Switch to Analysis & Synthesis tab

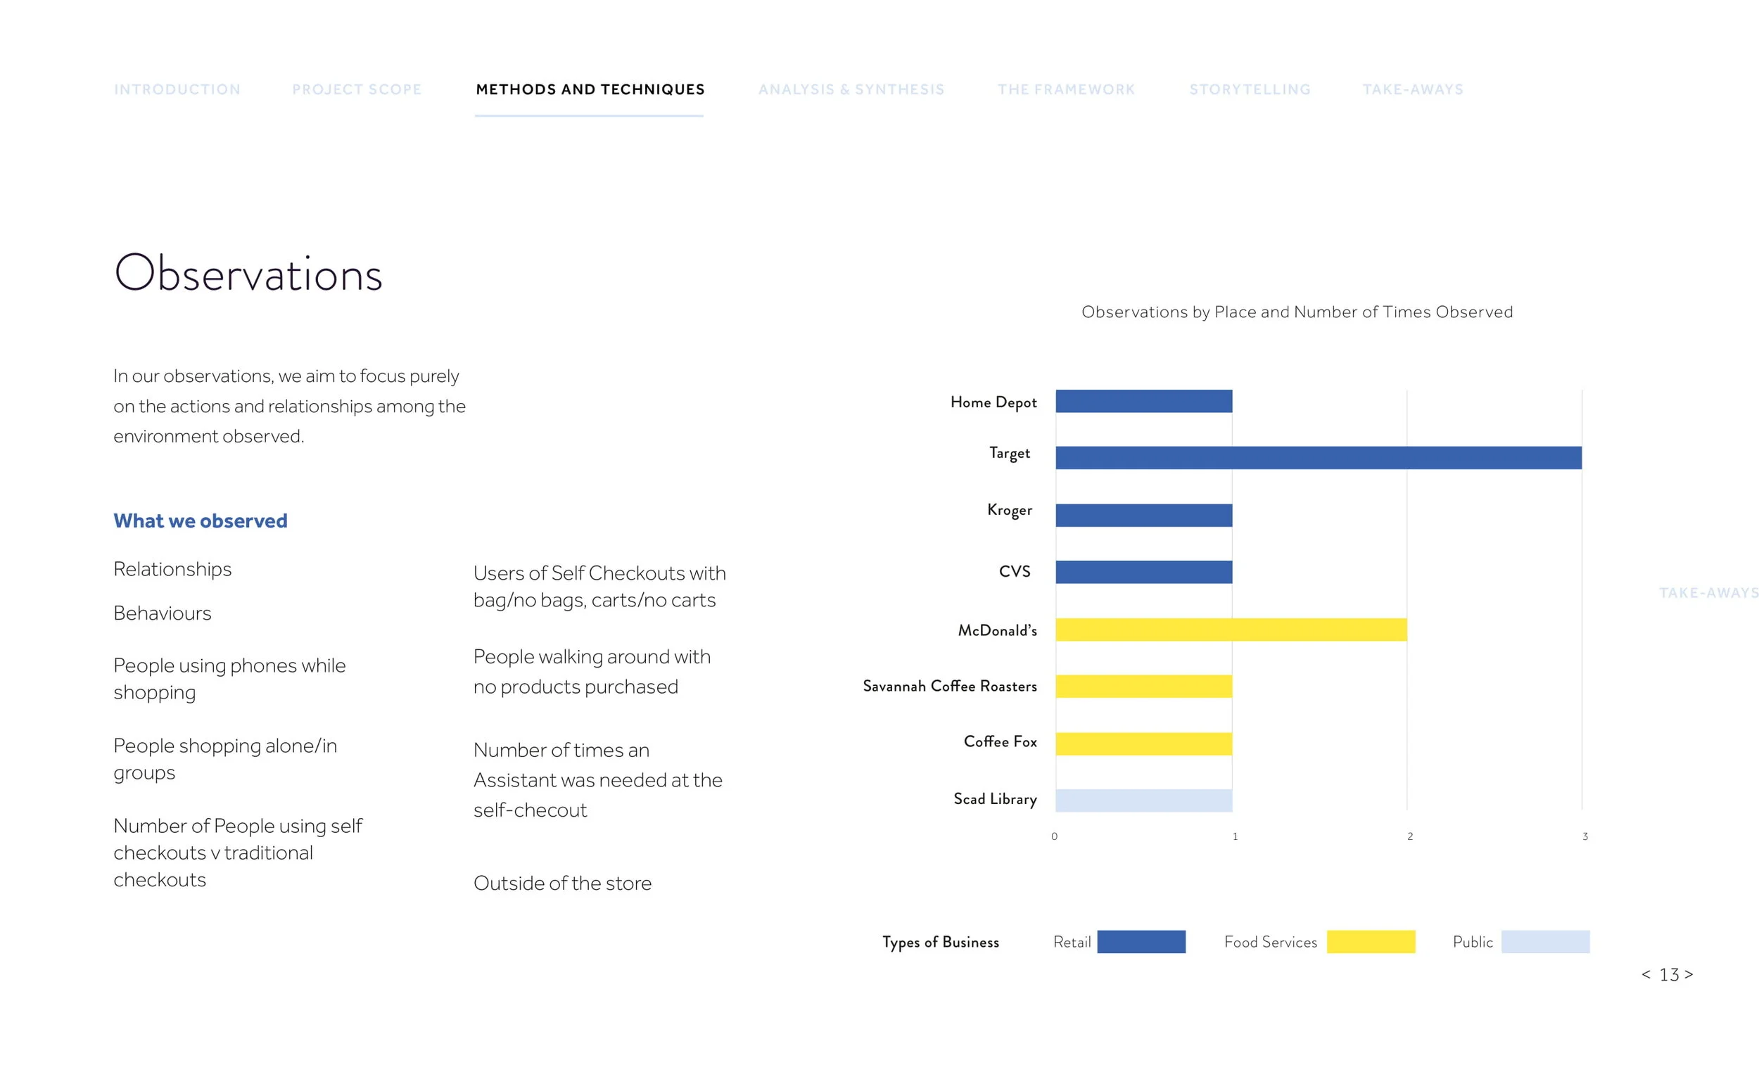tap(851, 89)
